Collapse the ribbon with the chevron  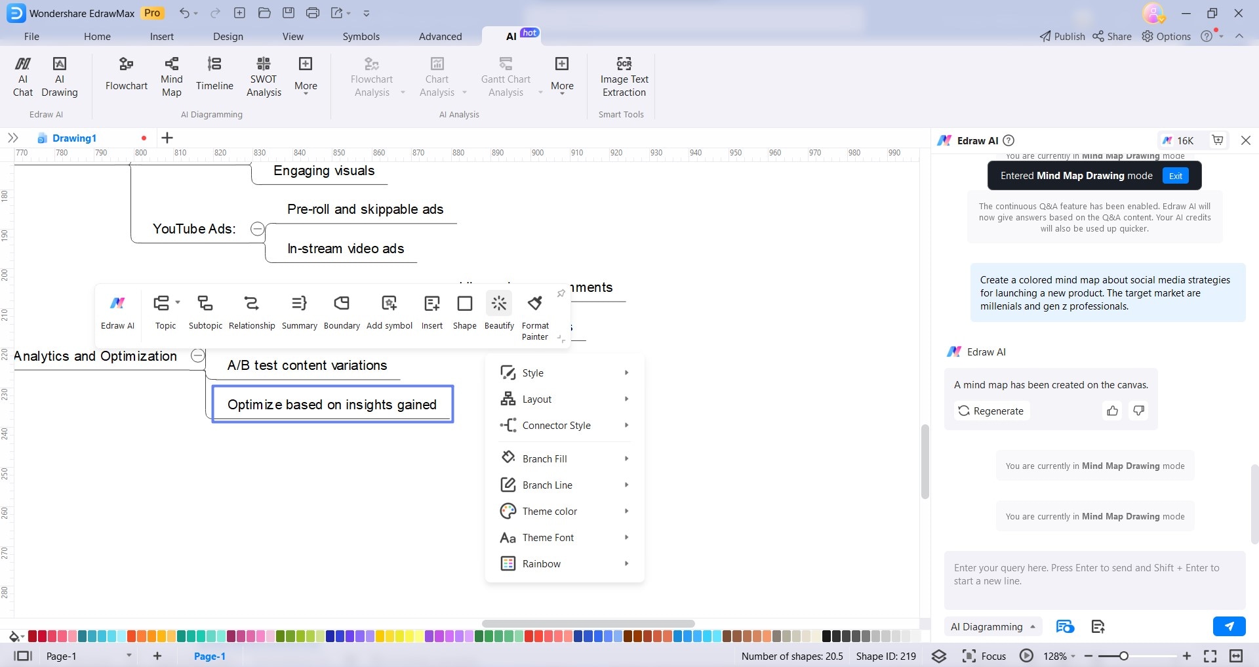pos(1239,36)
